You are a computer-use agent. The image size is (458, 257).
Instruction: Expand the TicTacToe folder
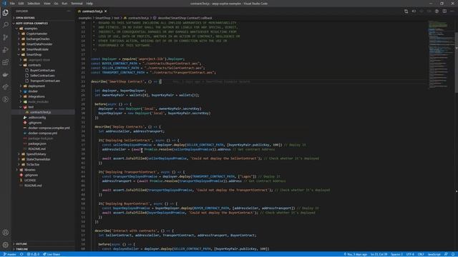[43, 165]
